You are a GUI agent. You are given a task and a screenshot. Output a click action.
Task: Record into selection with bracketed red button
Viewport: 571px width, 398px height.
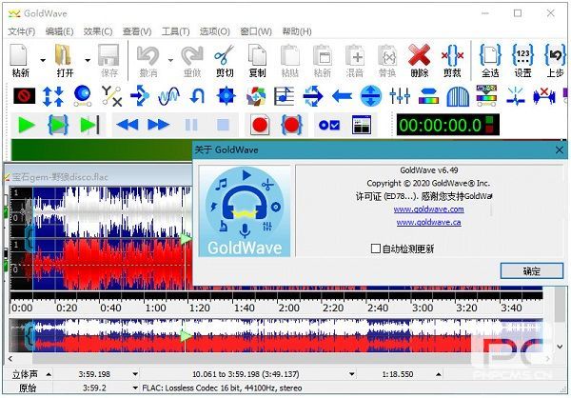click(291, 125)
